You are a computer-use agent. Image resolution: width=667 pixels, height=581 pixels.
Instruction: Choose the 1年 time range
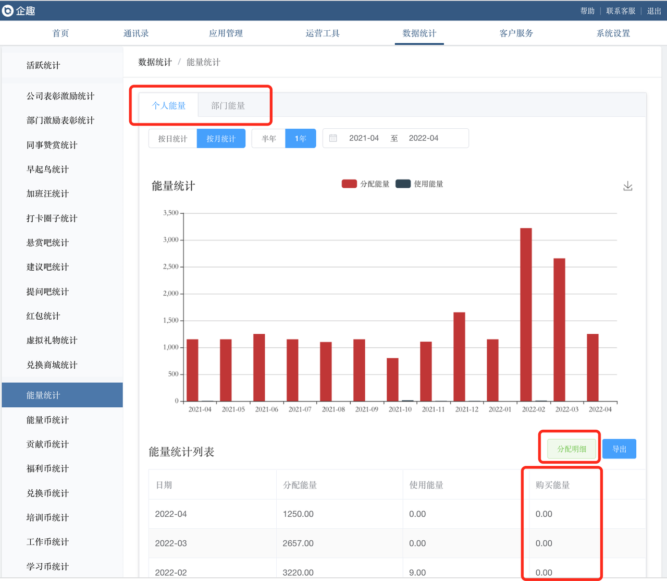coord(300,139)
